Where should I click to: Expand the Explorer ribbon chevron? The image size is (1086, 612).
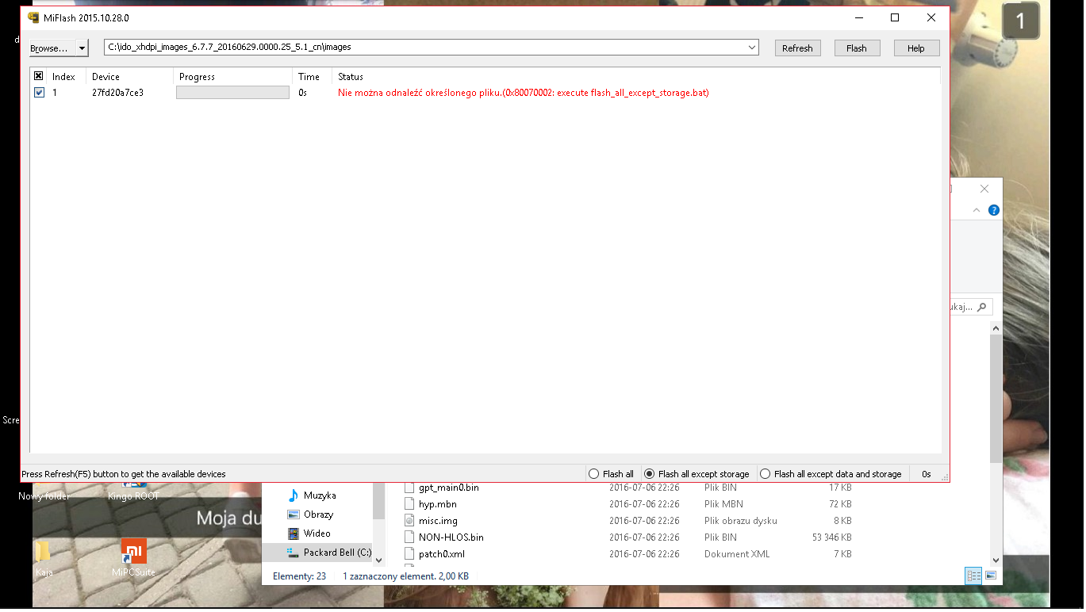(977, 210)
